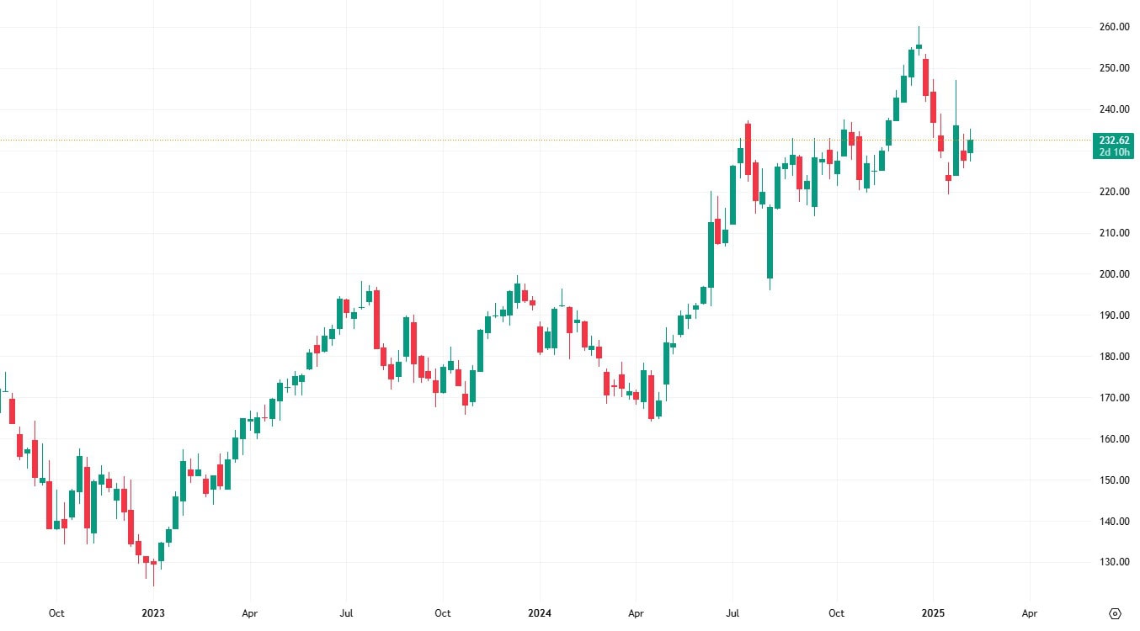Click the 200.00 price scale label
The width and height of the screenshot is (1140, 631).
coord(1114,274)
